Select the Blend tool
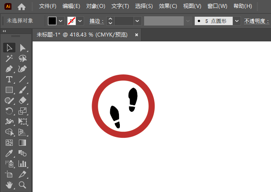Screen dimensions: 271x192 [22, 153]
